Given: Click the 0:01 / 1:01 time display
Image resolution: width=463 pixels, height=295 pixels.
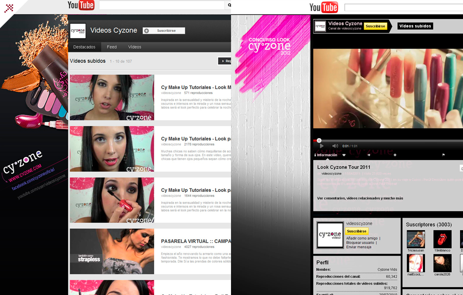Looking at the screenshot, I should click(x=350, y=146).
